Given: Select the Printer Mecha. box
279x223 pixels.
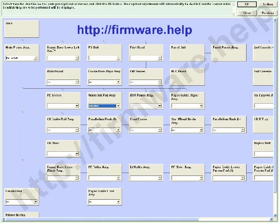Looking at the screenshot, I should point(22,214).
